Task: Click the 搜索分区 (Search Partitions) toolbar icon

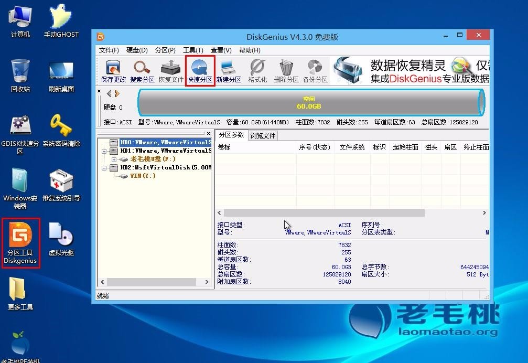Action: (142, 71)
